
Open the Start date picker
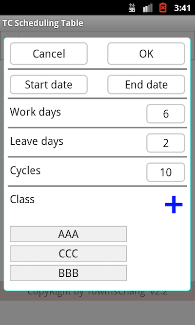(49, 85)
